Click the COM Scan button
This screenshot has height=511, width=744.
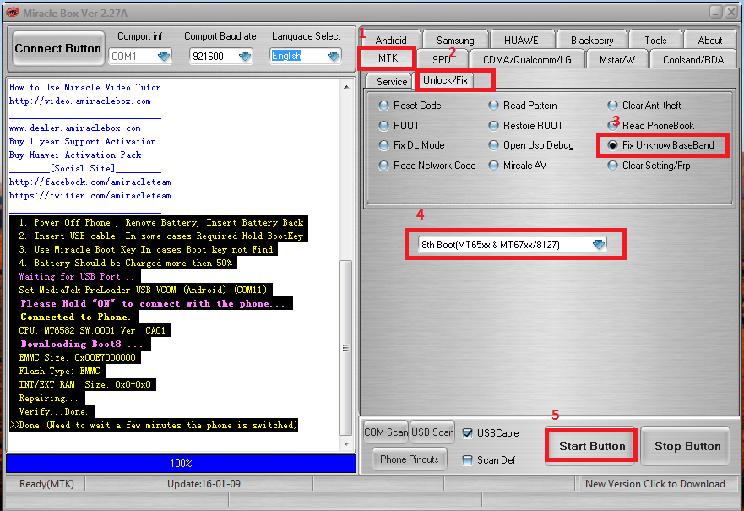pos(386,432)
